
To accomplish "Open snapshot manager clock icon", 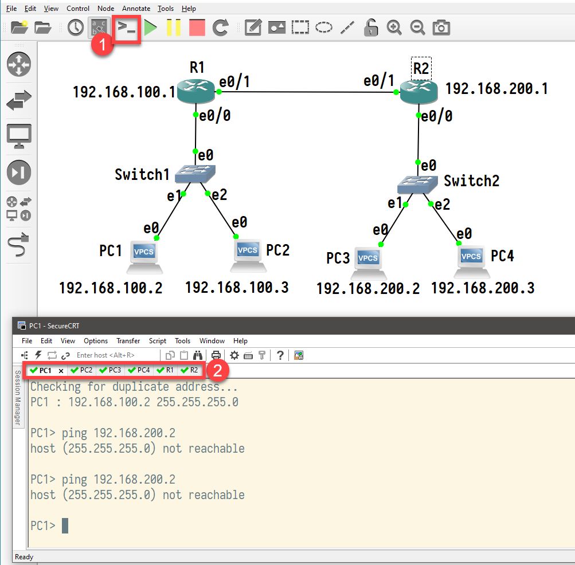I will click(x=76, y=28).
